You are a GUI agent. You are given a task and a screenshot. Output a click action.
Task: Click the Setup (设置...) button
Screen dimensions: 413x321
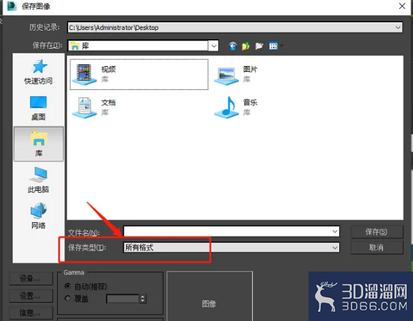tap(31, 296)
